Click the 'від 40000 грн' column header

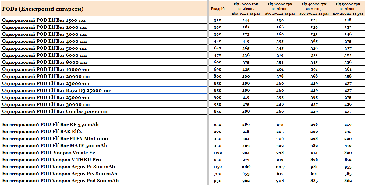point(314,9)
